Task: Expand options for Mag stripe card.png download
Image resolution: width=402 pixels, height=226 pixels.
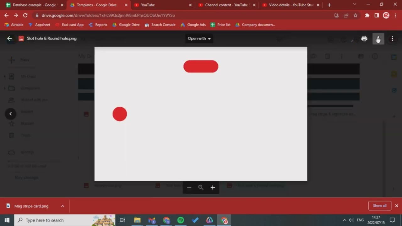Action: coord(62,206)
